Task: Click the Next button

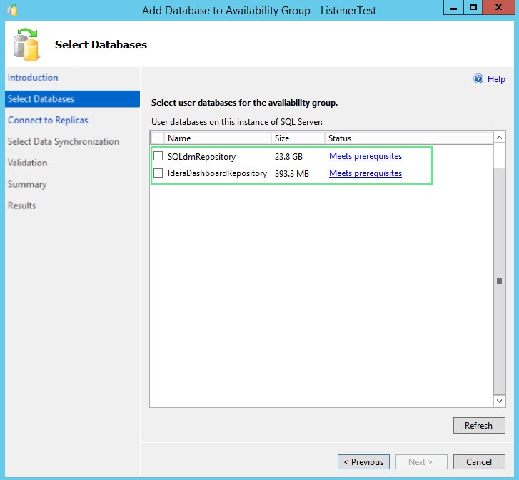Action: (421, 462)
